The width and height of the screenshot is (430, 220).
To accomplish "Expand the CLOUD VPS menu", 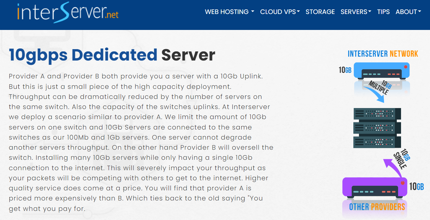I will tap(279, 12).
